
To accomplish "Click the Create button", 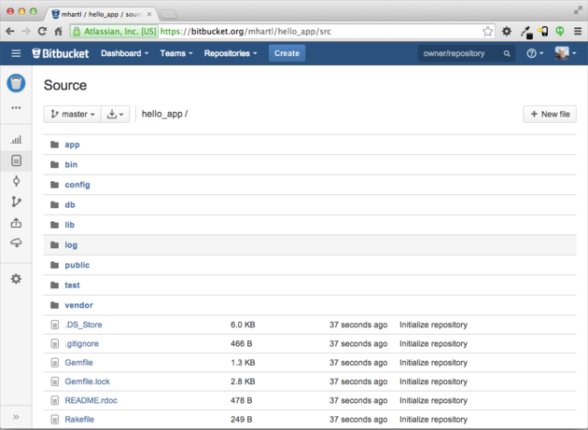I will [x=287, y=53].
